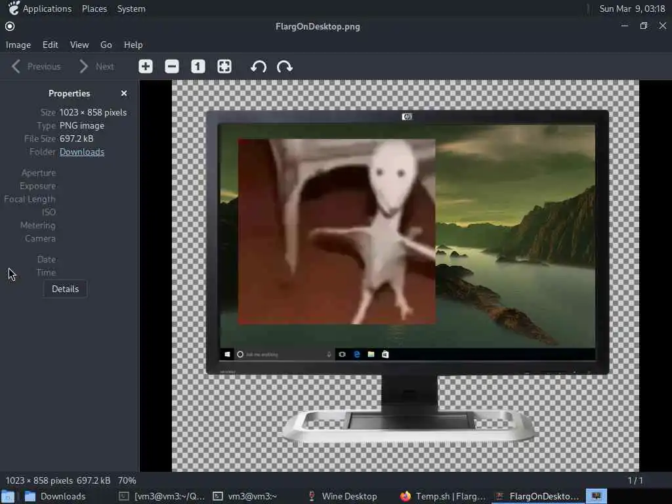Click the file size value 697.2 kB
This screenshot has height=504, width=672.
pos(76,138)
